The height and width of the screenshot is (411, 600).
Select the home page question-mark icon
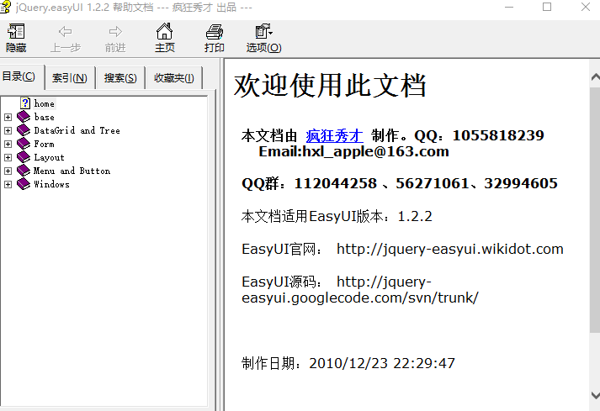25,103
